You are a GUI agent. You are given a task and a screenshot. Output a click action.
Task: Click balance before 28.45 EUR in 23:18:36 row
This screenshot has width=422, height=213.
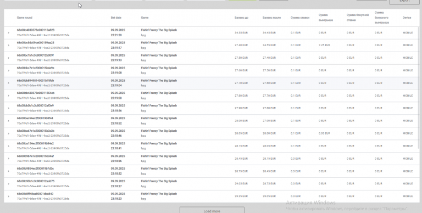point(241,159)
